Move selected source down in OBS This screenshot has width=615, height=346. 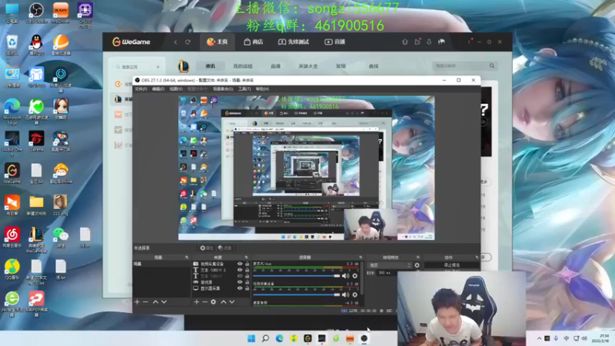coord(232,301)
